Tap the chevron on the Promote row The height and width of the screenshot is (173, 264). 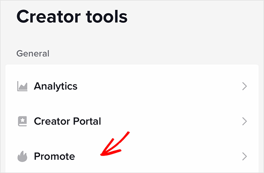tap(245, 157)
